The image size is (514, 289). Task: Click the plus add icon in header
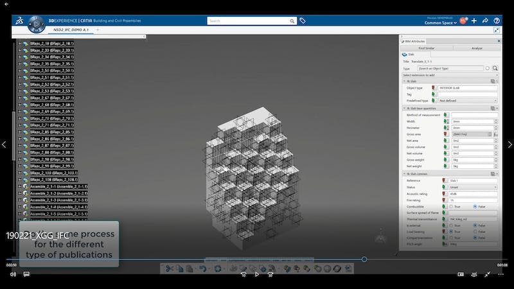coord(474,21)
